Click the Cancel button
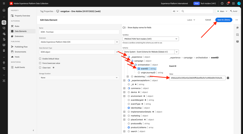The width and height of the screenshot is (243, 134). pos(208,20)
